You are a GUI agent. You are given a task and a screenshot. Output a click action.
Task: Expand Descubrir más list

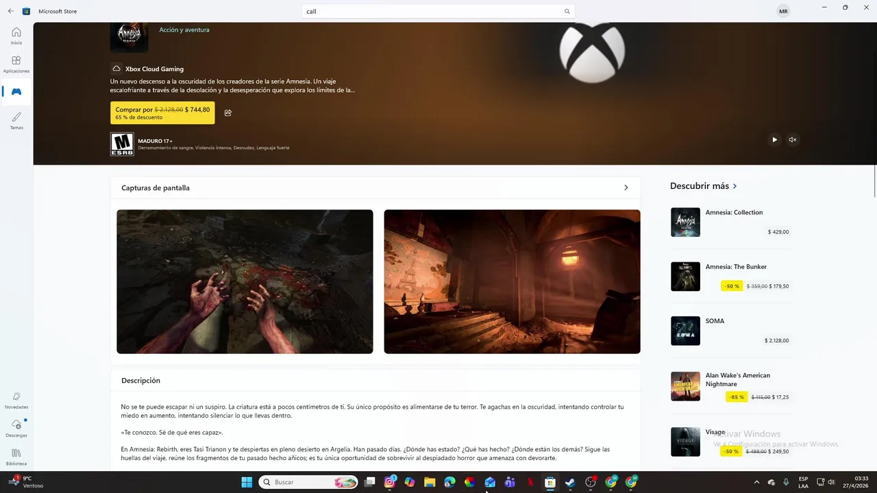[704, 186]
